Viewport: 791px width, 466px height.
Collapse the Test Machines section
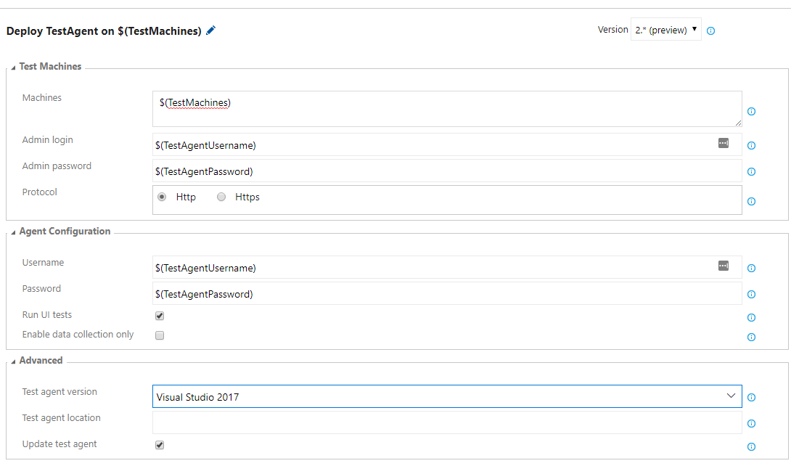coord(15,66)
